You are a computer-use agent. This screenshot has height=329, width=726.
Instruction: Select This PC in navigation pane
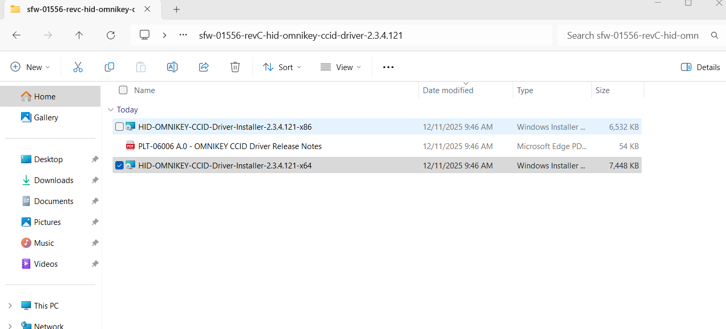46,305
